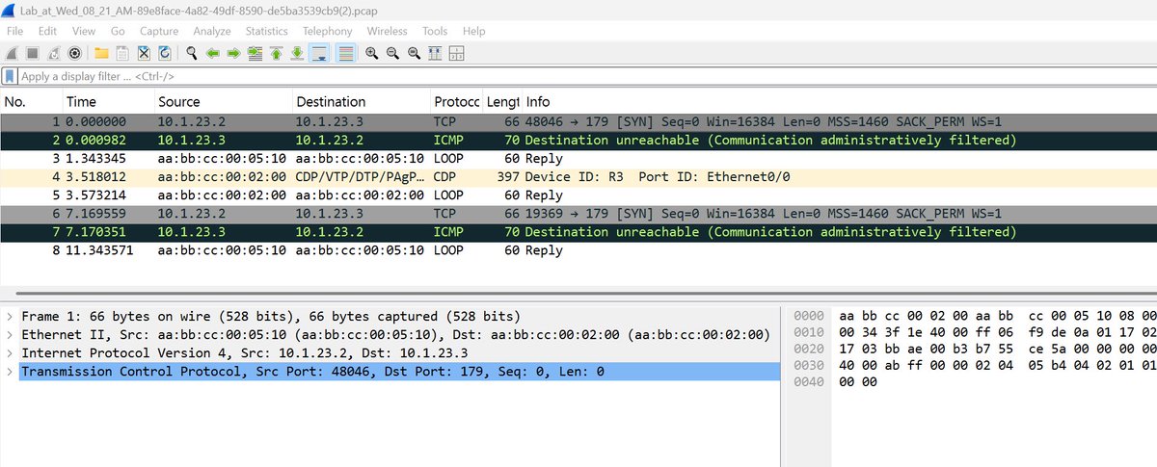Open the Statistics menu

267,32
